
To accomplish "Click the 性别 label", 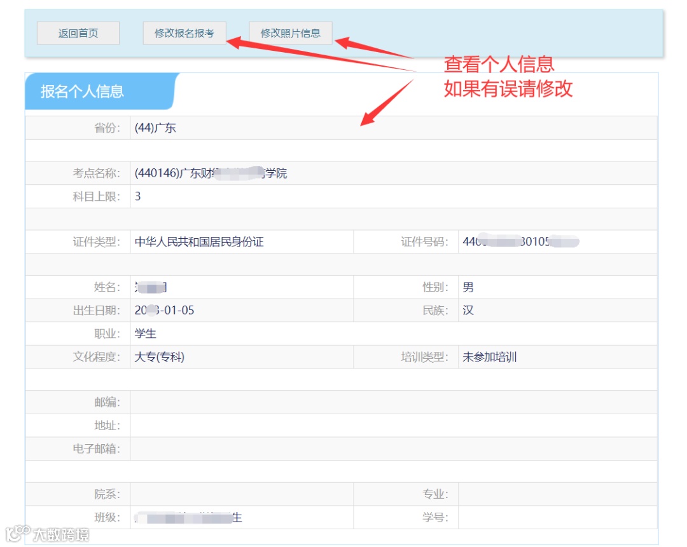I will pos(435,288).
